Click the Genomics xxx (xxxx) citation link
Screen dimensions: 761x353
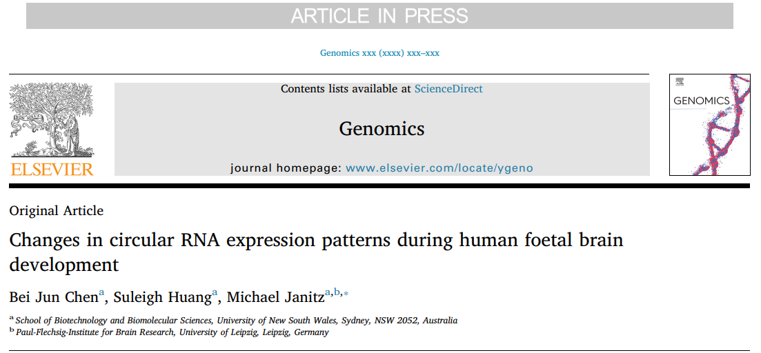click(x=379, y=53)
